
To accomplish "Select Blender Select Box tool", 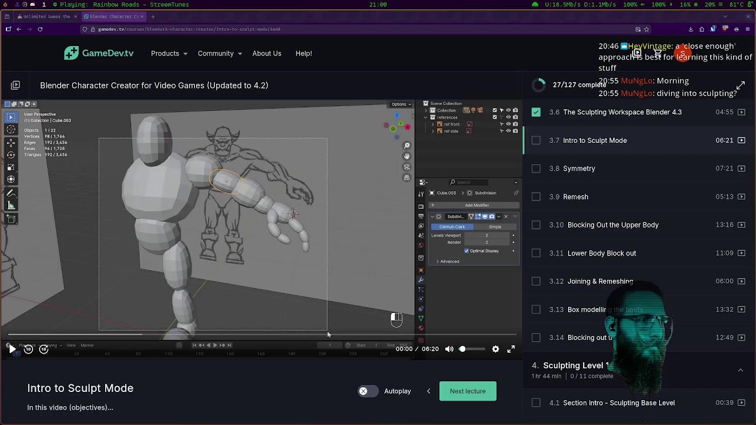I will point(11,117).
